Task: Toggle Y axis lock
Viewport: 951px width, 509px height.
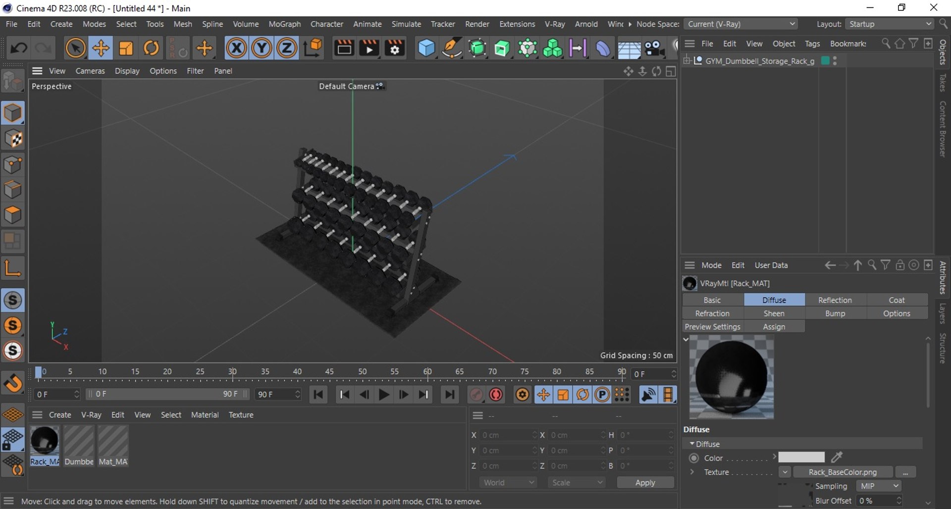Action: pos(262,48)
